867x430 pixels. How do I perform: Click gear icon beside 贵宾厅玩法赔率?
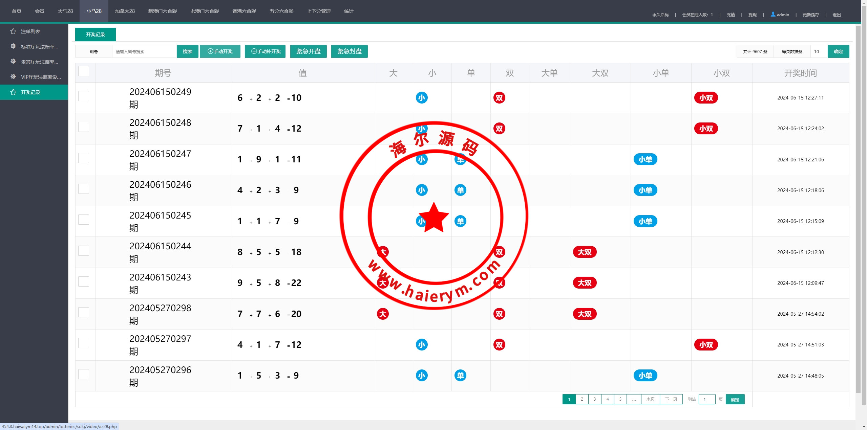(x=13, y=62)
